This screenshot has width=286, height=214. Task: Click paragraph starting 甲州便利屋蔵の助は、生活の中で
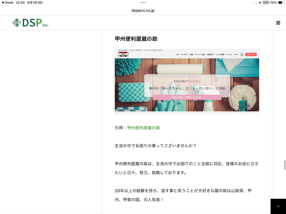tap(187, 168)
